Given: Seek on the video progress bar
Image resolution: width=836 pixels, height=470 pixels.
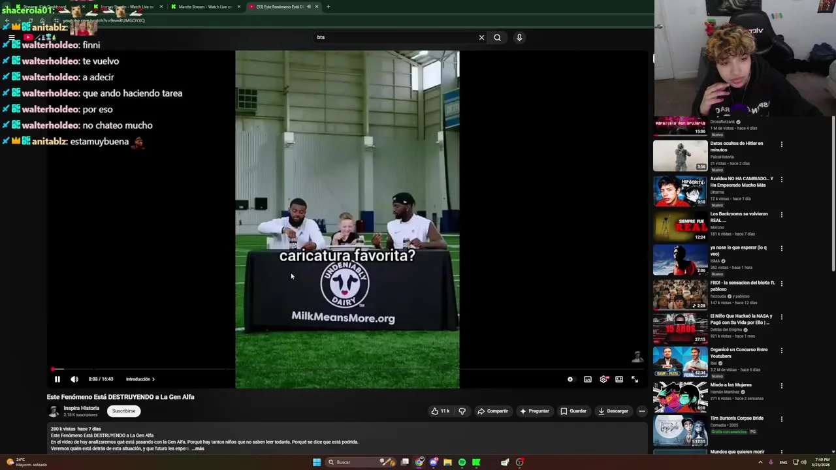Looking at the screenshot, I should [x=346, y=369].
